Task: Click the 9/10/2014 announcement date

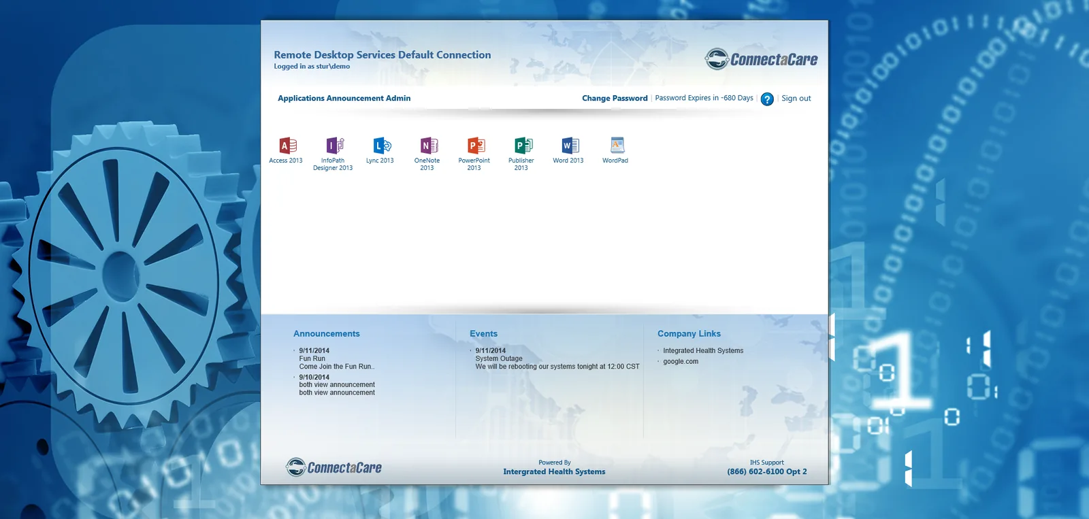Action: coord(314,378)
